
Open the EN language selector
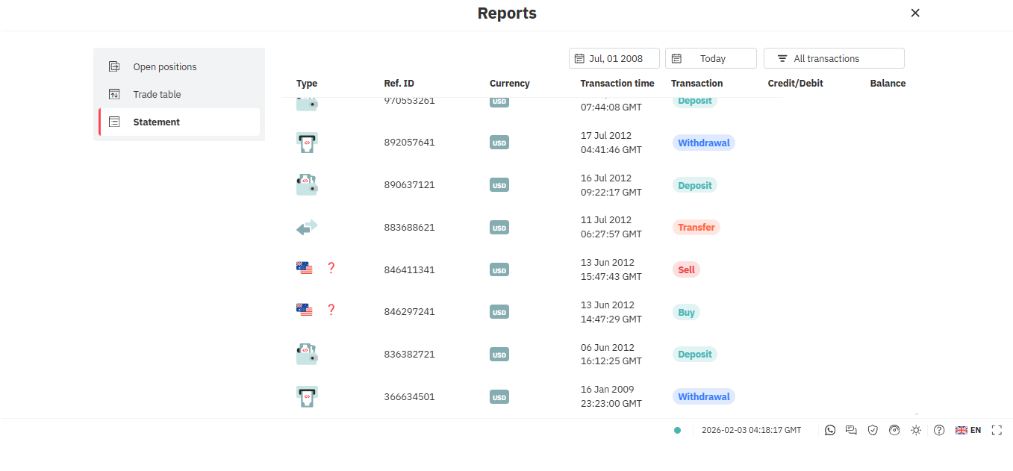click(969, 430)
